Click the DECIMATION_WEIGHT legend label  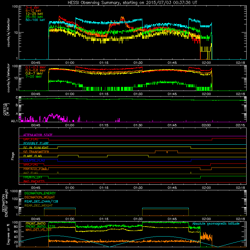coord(40,197)
